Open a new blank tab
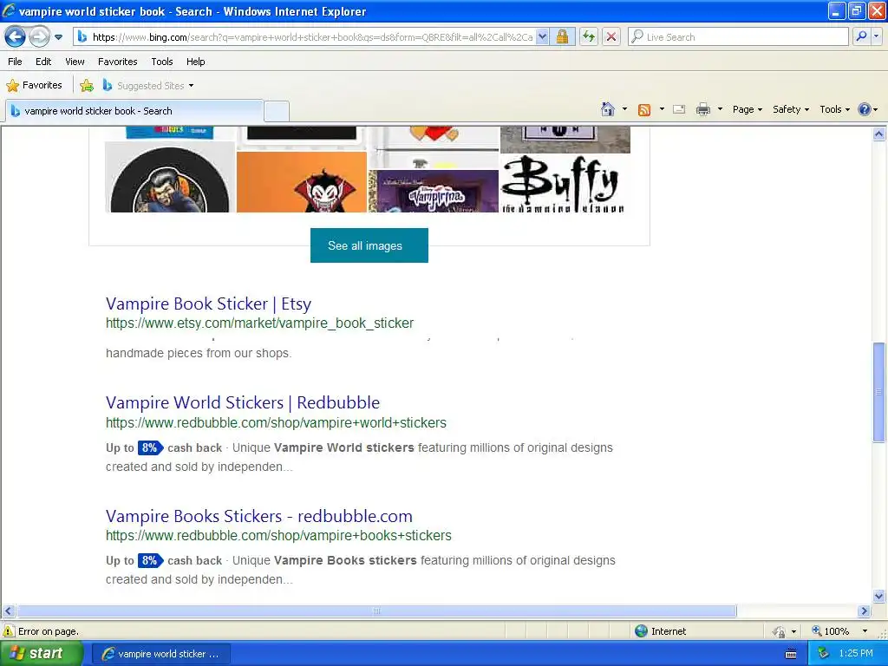This screenshot has width=888, height=666. (x=277, y=111)
